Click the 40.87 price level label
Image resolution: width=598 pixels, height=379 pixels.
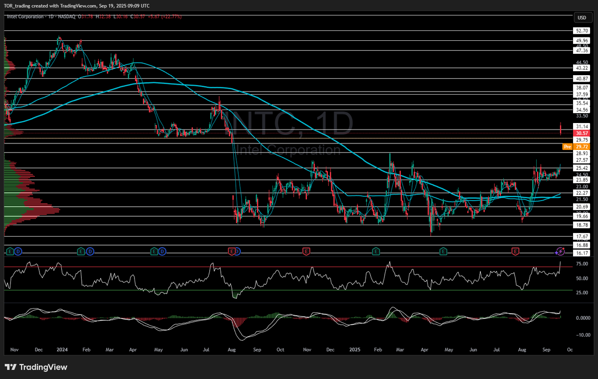point(582,79)
